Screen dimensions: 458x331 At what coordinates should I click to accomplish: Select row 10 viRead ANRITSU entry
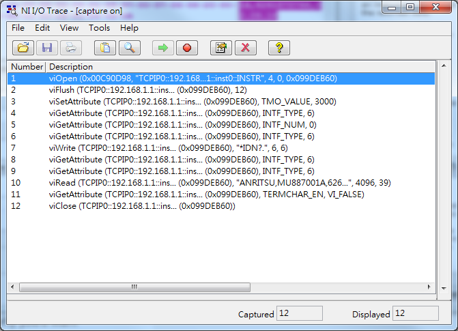click(x=221, y=183)
